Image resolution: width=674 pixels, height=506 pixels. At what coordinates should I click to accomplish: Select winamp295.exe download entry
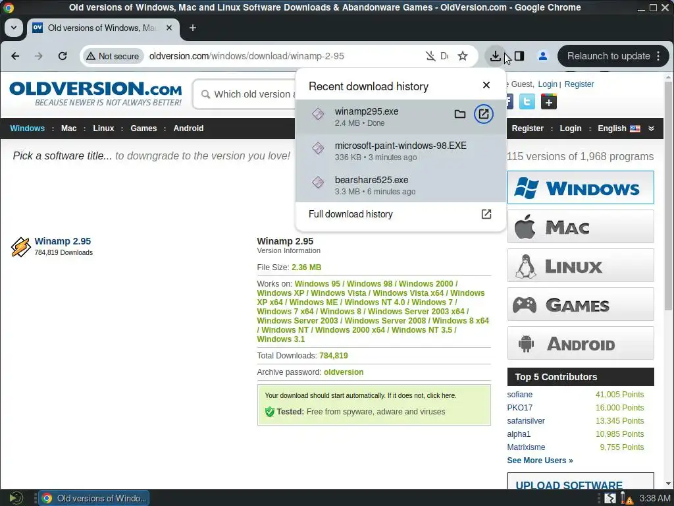pos(400,117)
